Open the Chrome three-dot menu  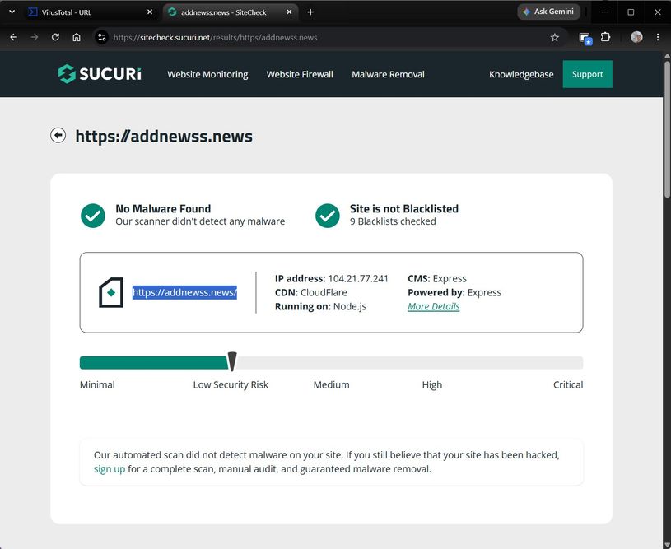click(x=658, y=37)
